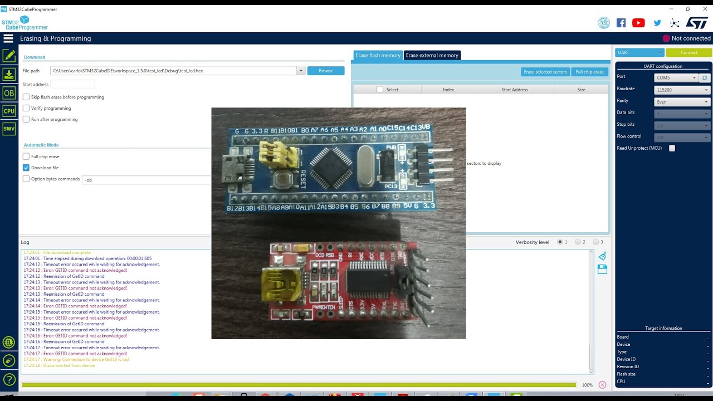Open the UART interface dropdown
713x401 pixels.
(x=639, y=52)
